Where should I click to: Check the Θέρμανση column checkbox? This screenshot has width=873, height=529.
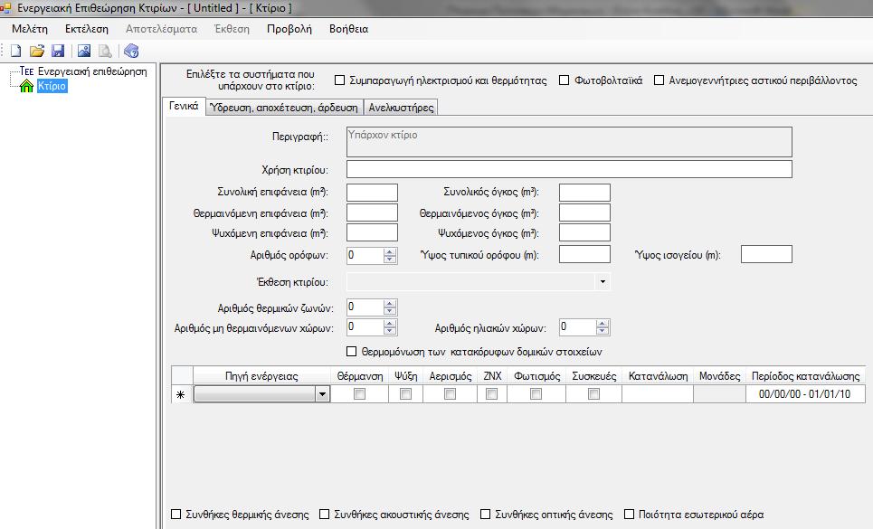click(x=360, y=394)
